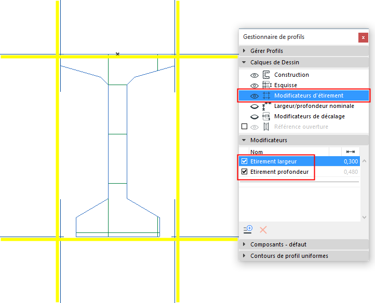The width and height of the screenshot is (375, 303).
Task: Uncheck the Etirement profondeur checkbox
Action: (x=244, y=171)
